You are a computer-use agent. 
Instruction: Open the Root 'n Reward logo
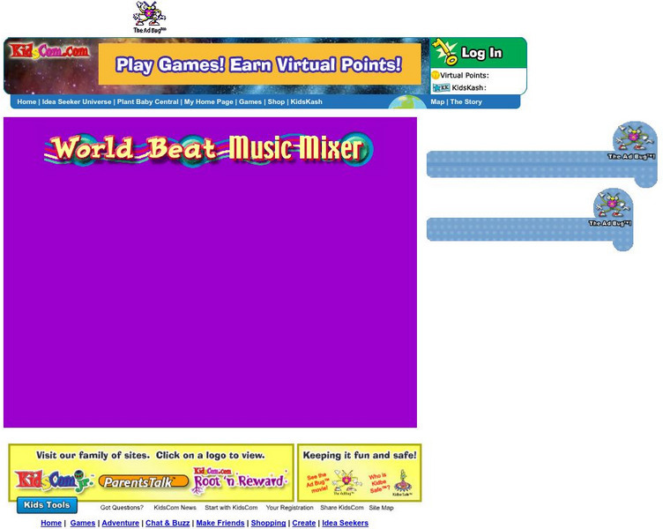[239, 481]
